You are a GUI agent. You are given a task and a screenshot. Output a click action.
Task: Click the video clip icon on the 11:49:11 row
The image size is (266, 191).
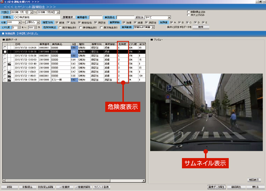click(9, 76)
